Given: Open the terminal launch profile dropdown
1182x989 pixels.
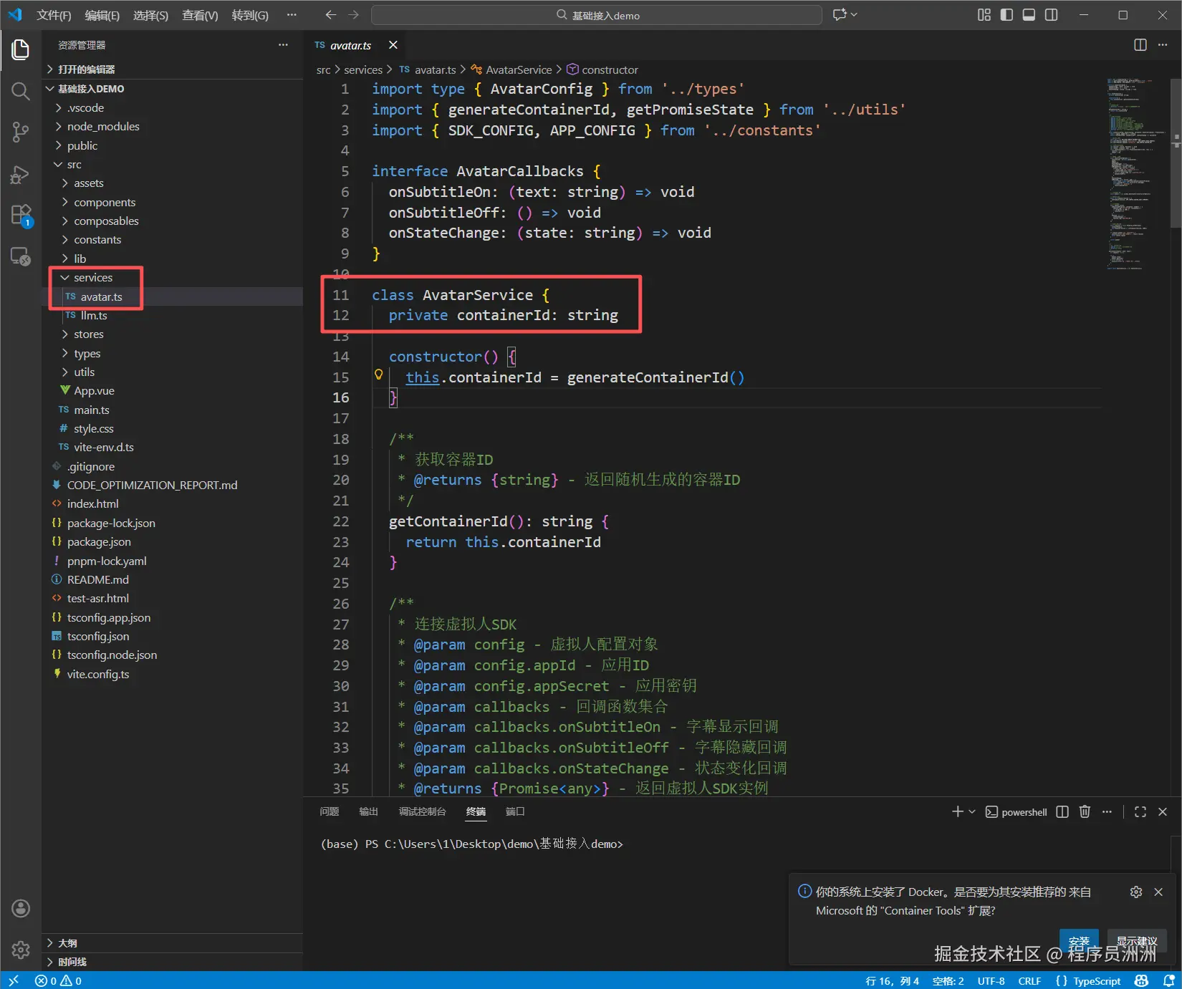Looking at the screenshot, I should point(972,811).
